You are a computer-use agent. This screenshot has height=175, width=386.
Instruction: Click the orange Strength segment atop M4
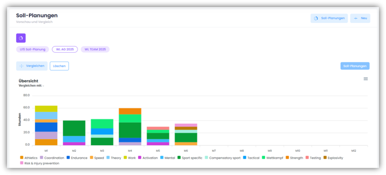tap(130, 111)
